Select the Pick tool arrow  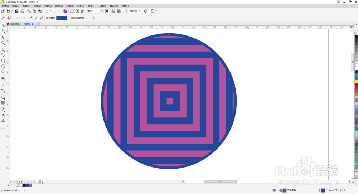click(3, 25)
